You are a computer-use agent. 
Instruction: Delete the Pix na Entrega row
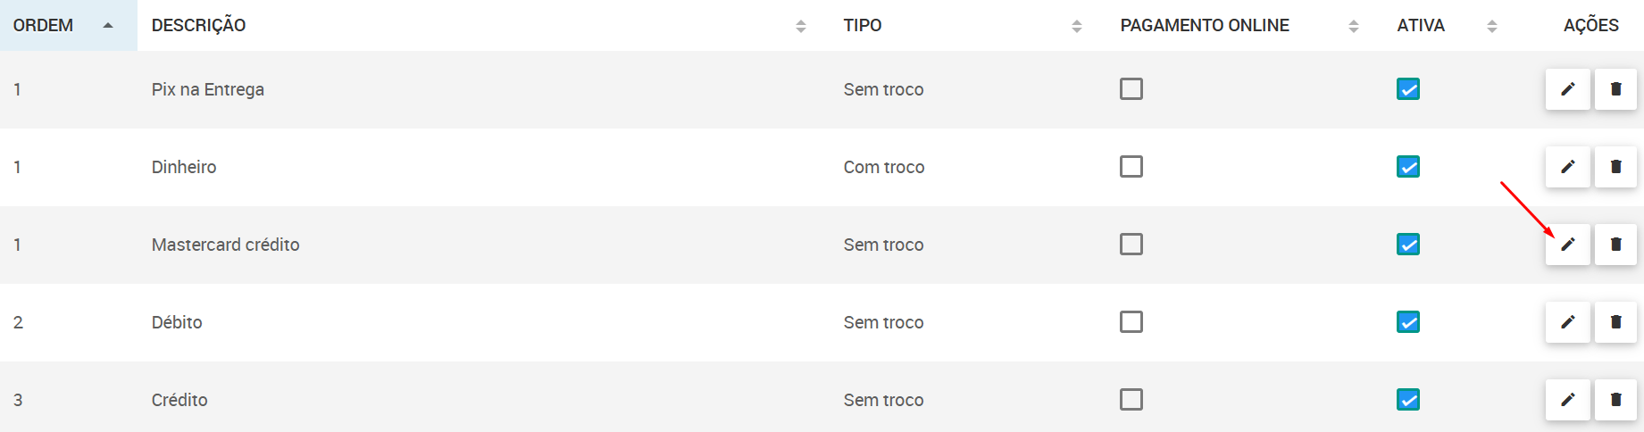(x=1615, y=89)
